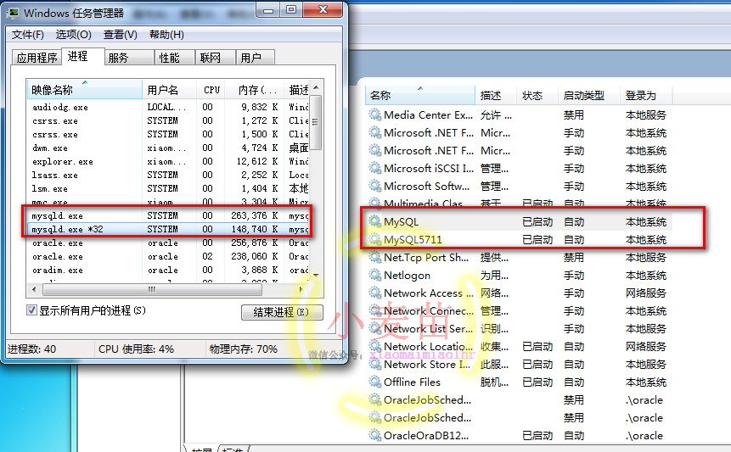This screenshot has width=731, height=452.
Task: Click horizontal scrollbar left arrow in process list
Action: click(x=34, y=289)
